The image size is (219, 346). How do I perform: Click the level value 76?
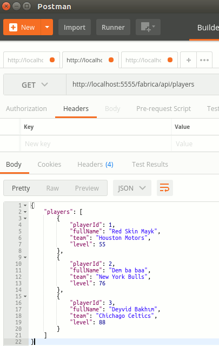tap(102, 283)
